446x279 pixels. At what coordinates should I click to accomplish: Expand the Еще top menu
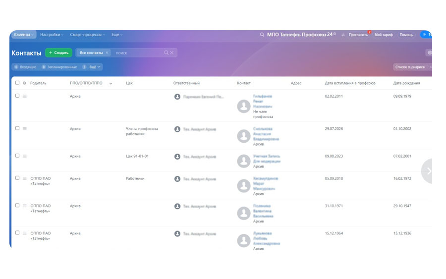117,35
